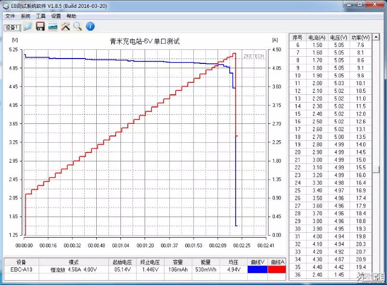This screenshot has width=387, height=285.
Task: Open the 工具 menu
Action: (x=41, y=16)
